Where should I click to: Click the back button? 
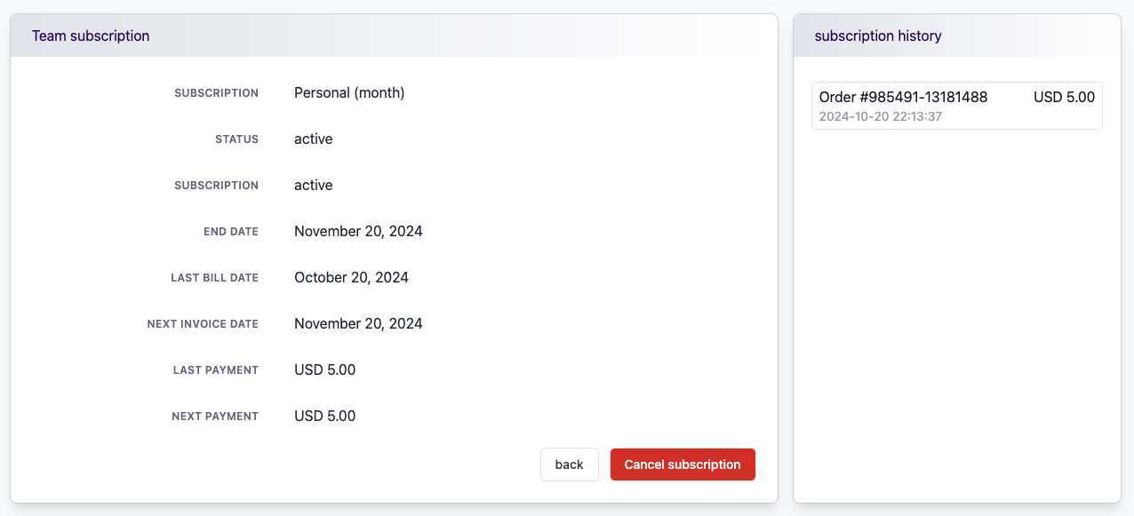pyautogui.click(x=569, y=464)
